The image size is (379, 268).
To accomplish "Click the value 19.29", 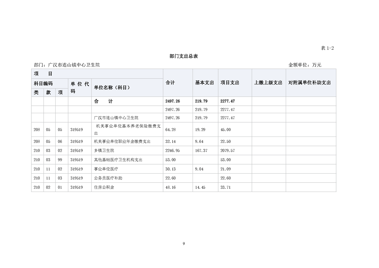I will (200, 130).
